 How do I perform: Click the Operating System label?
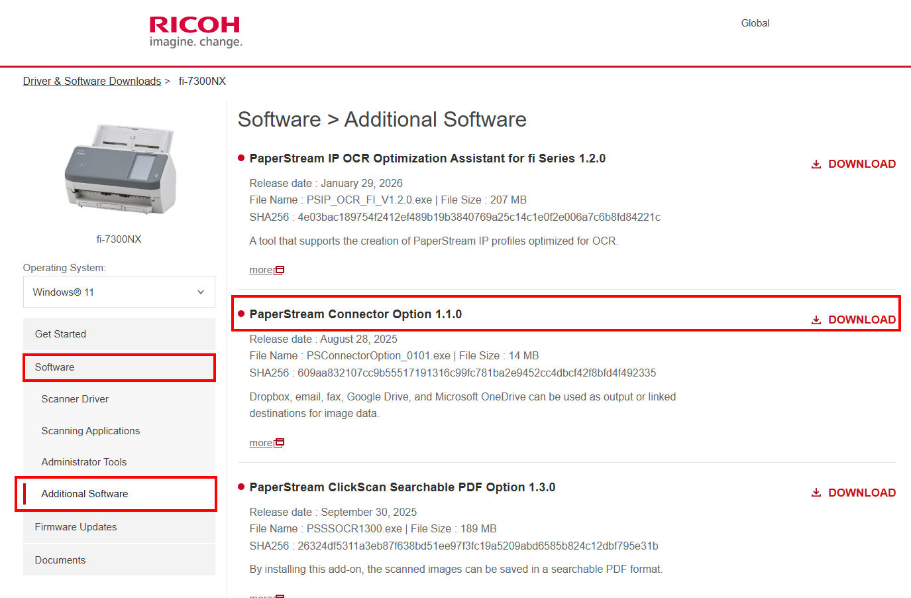(64, 268)
